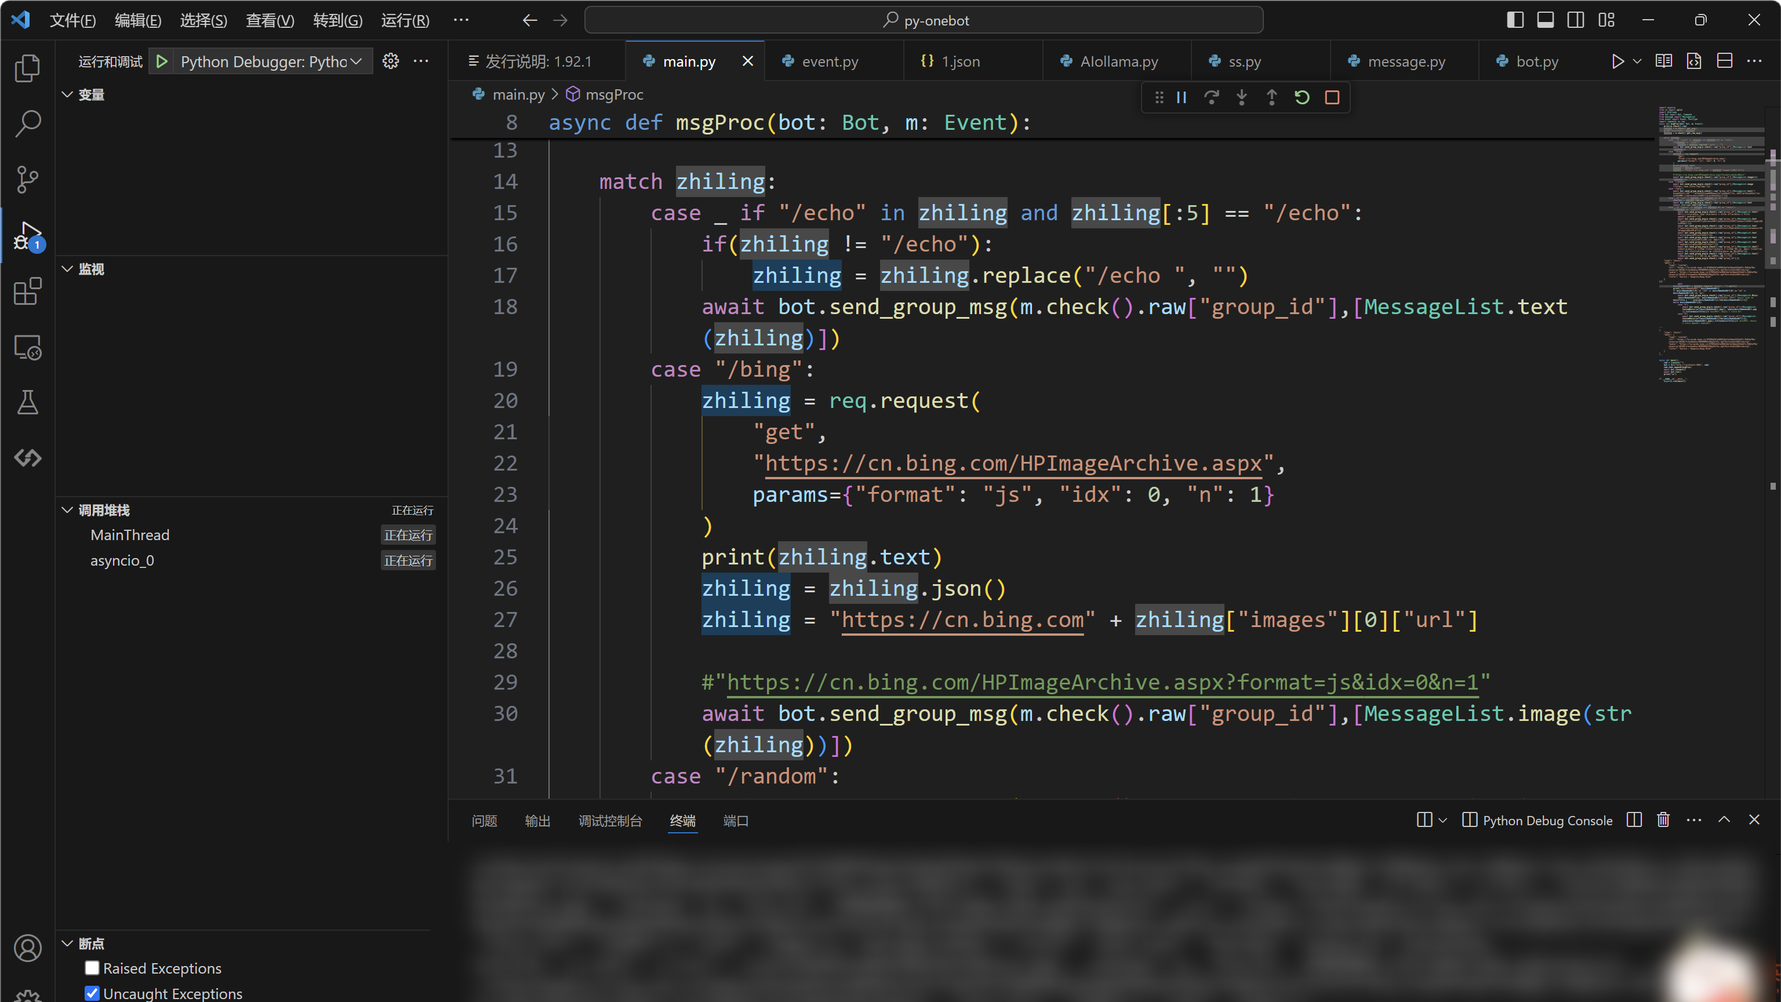The height and width of the screenshot is (1002, 1781).
Task: Open the Extensions view in activity bar
Action: click(x=28, y=291)
